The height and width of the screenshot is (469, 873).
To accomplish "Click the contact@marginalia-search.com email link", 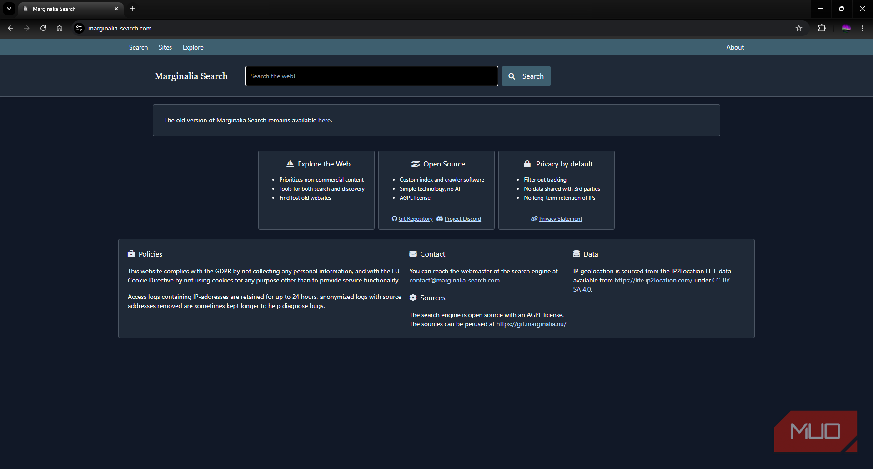I will pos(454,280).
